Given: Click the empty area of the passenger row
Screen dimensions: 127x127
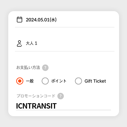Looking at the screenshot, I should point(76,43).
